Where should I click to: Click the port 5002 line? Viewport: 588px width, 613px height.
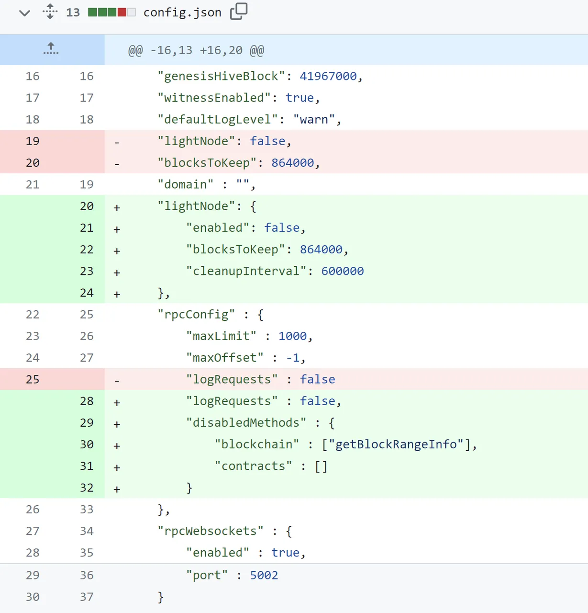click(x=232, y=575)
